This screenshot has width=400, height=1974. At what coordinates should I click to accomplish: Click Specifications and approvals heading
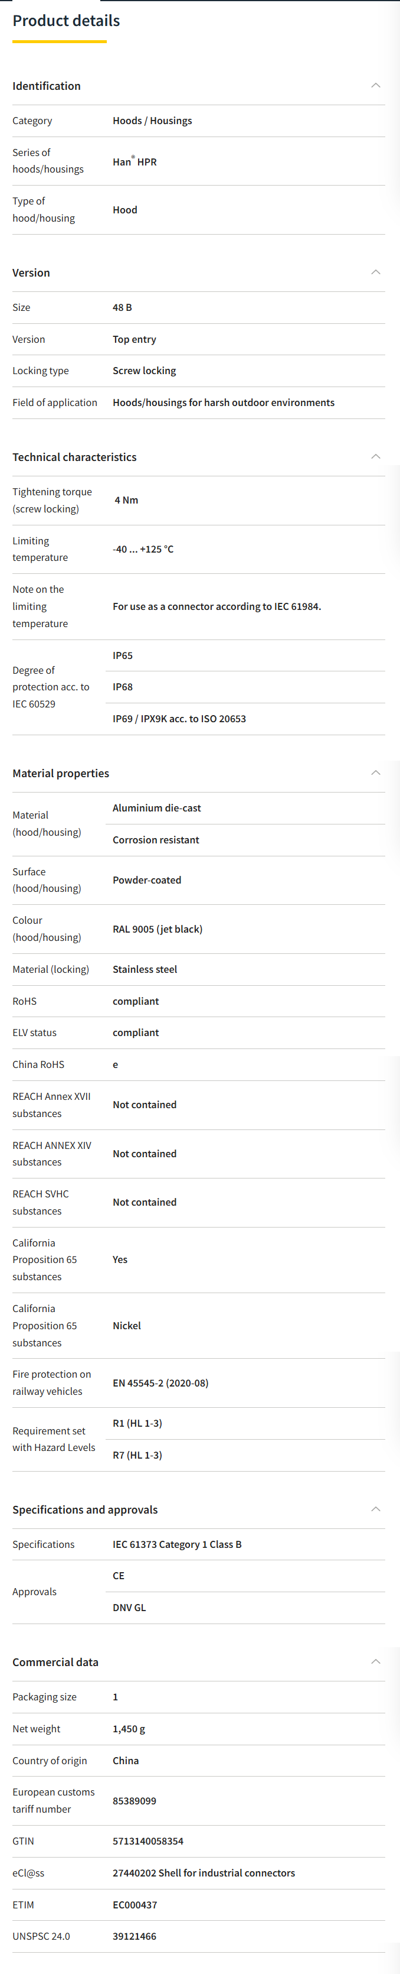[85, 1509]
